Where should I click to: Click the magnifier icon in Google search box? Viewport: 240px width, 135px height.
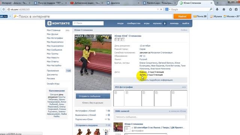point(211,9)
